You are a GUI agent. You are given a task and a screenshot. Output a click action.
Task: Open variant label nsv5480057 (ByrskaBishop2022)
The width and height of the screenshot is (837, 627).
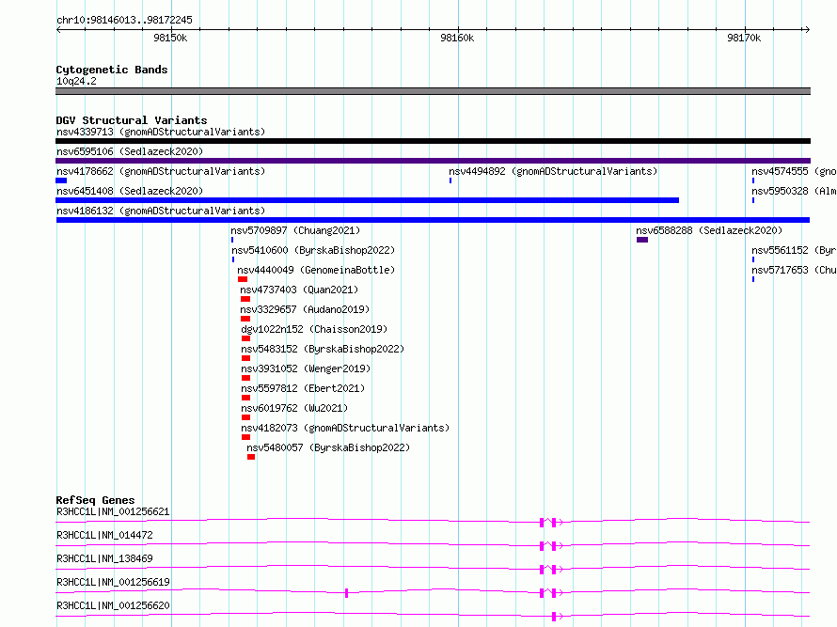(328, 447)
